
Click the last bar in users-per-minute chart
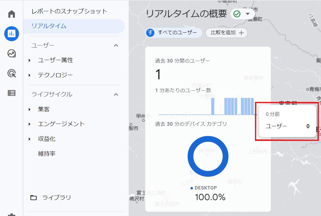point(252,106)
